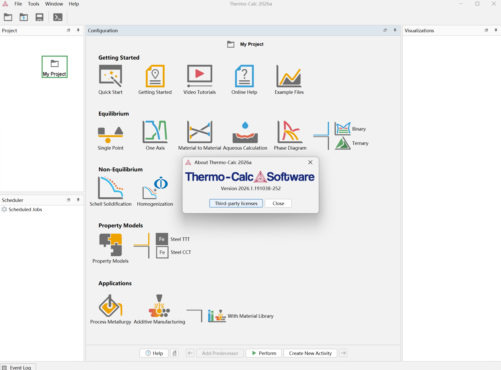Choose Aqueous Calculation template
The width and height of the screenshot is (501, 370).
[x=245, y=132]
